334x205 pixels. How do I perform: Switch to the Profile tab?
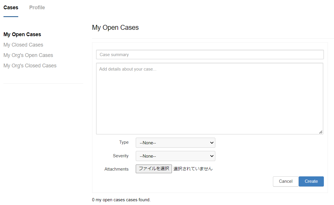37,8
